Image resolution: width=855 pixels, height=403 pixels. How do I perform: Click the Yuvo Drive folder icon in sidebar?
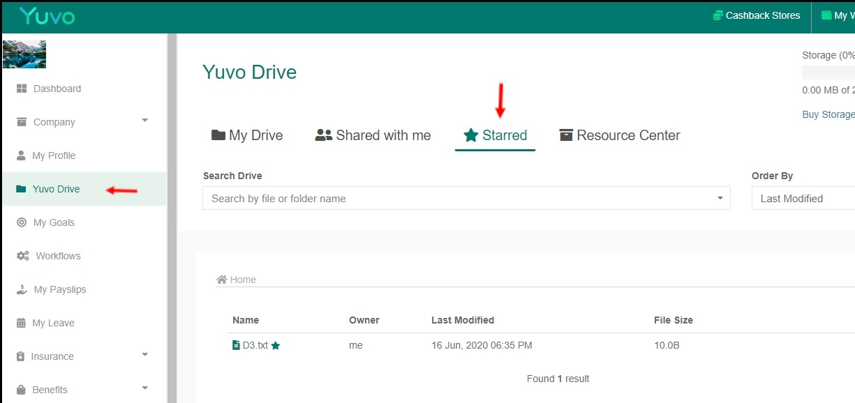pyautogui.click(x=21, y=189)
